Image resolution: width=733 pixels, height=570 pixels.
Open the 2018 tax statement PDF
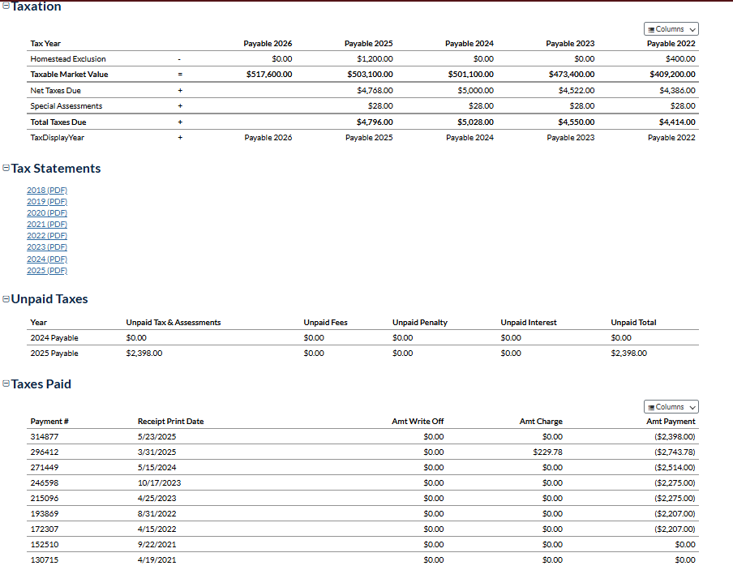[47, 190]
